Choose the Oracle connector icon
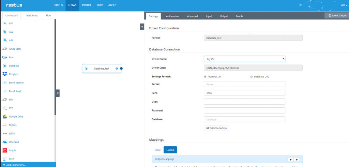349x167 pixels. (x=5, y=150)
